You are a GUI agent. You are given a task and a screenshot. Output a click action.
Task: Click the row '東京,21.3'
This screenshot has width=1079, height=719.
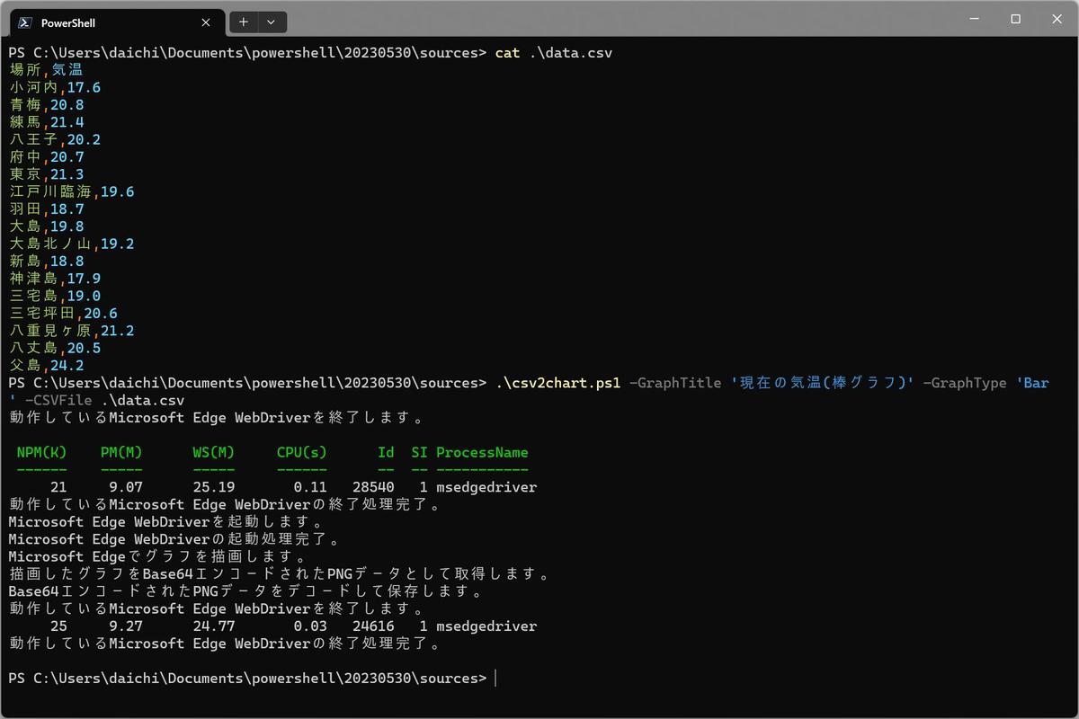(x=47, y=174)
